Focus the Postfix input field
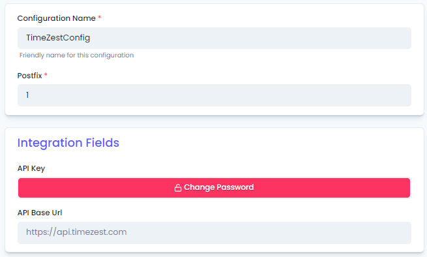 [214, 95]
